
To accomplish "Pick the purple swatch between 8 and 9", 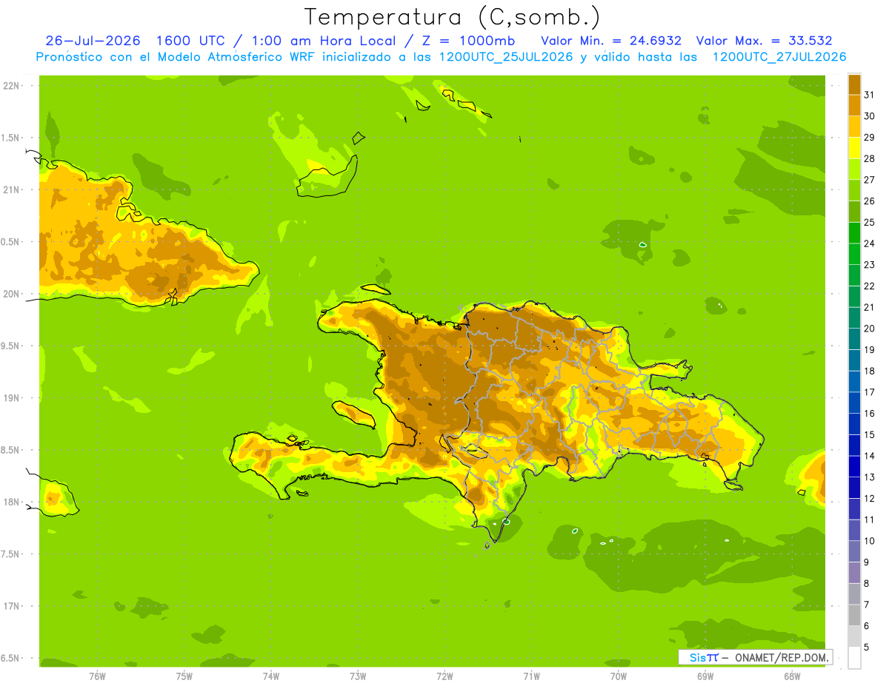I will pyautogui.click(x=854, y=573).
